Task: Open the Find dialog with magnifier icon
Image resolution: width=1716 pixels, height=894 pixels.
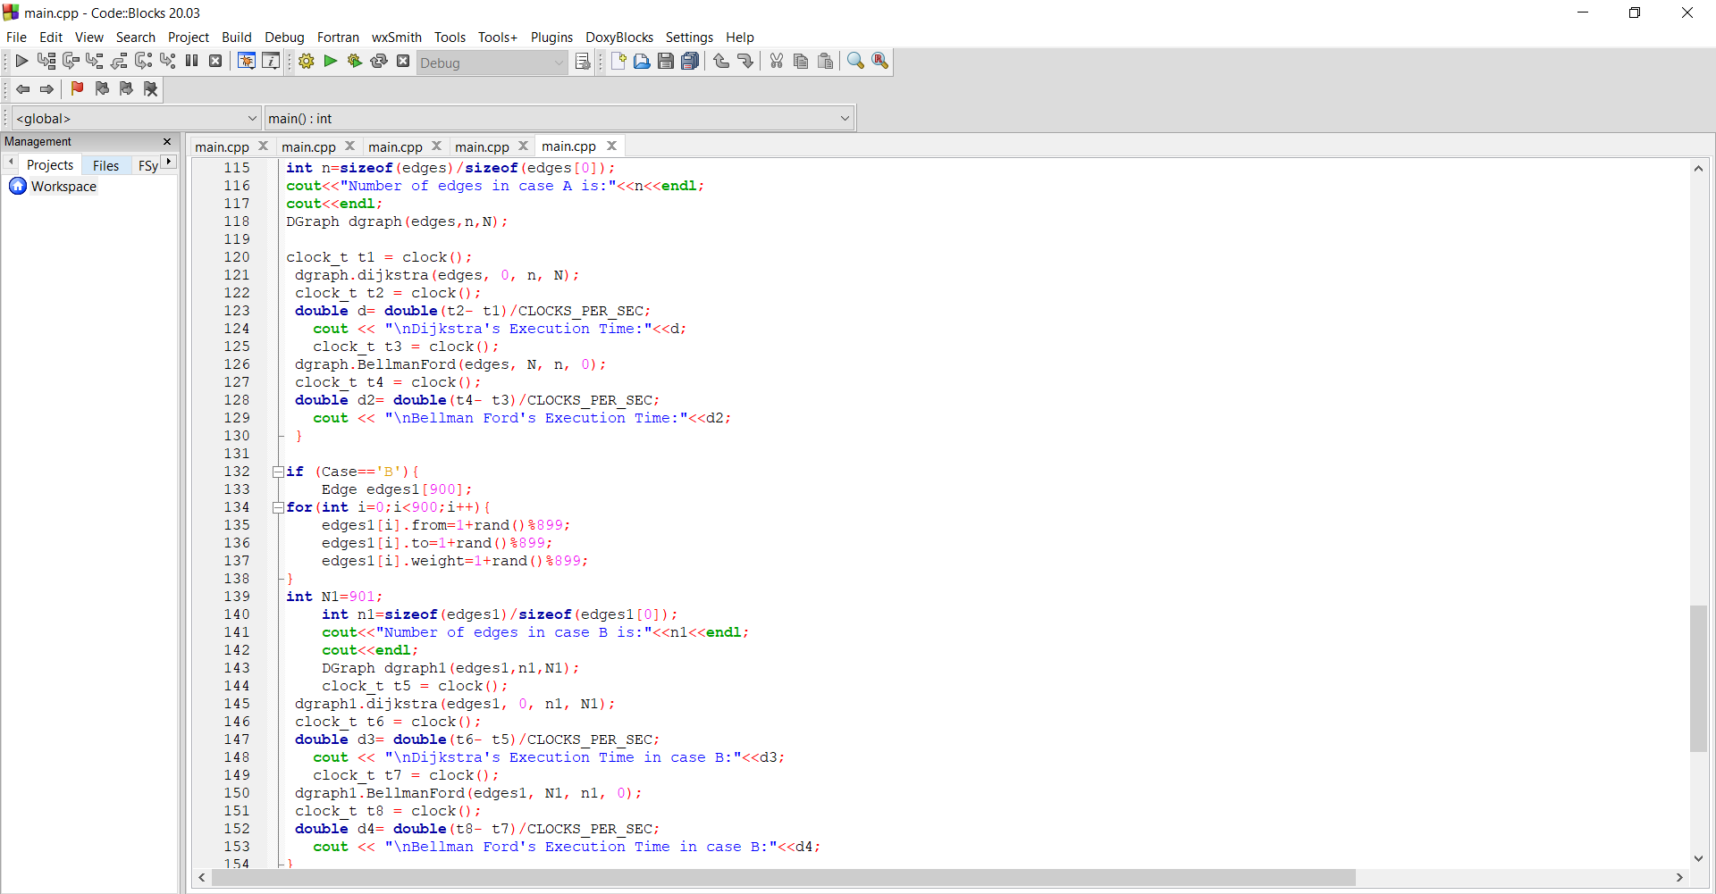Action: point(855,61)
